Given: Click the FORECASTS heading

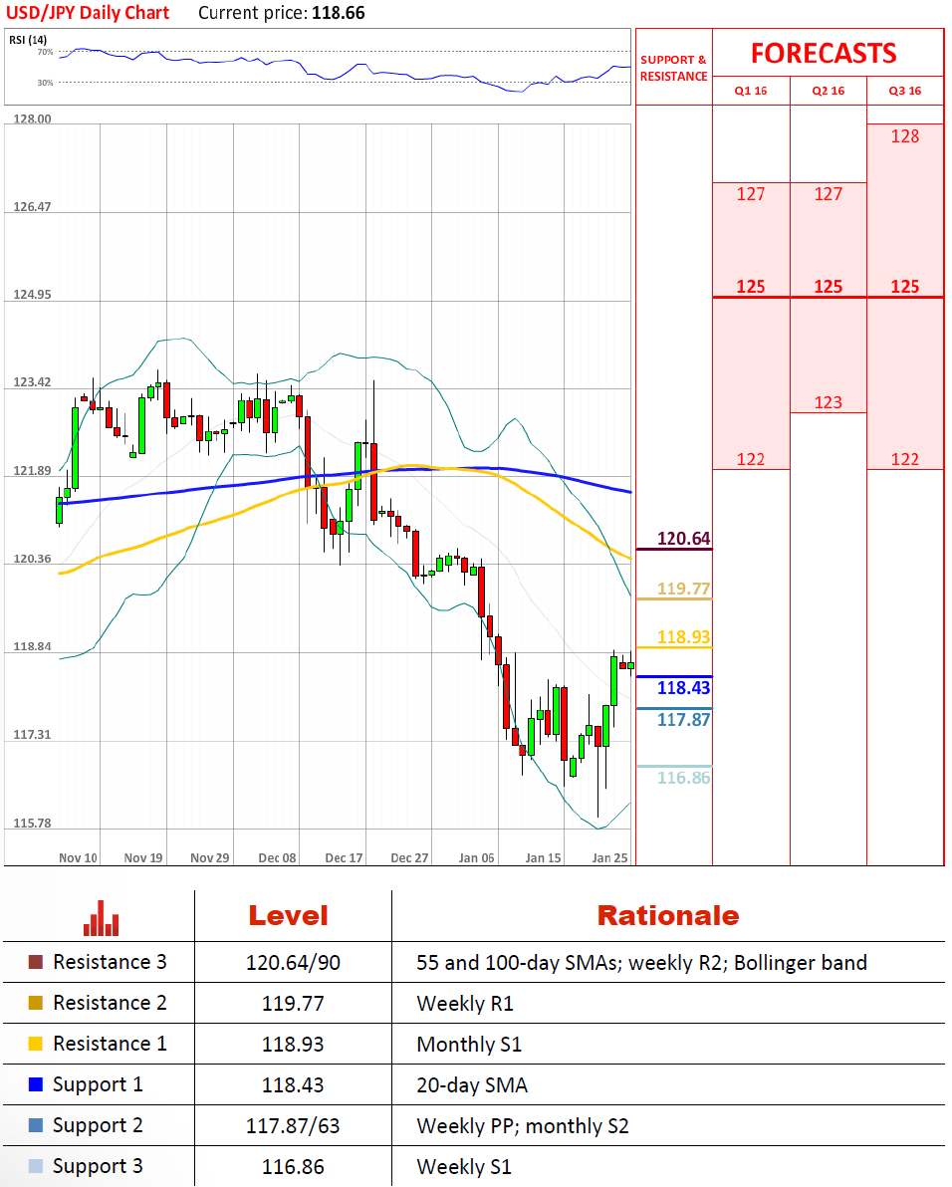Looking at the screenshot, I should coord(824,53).
